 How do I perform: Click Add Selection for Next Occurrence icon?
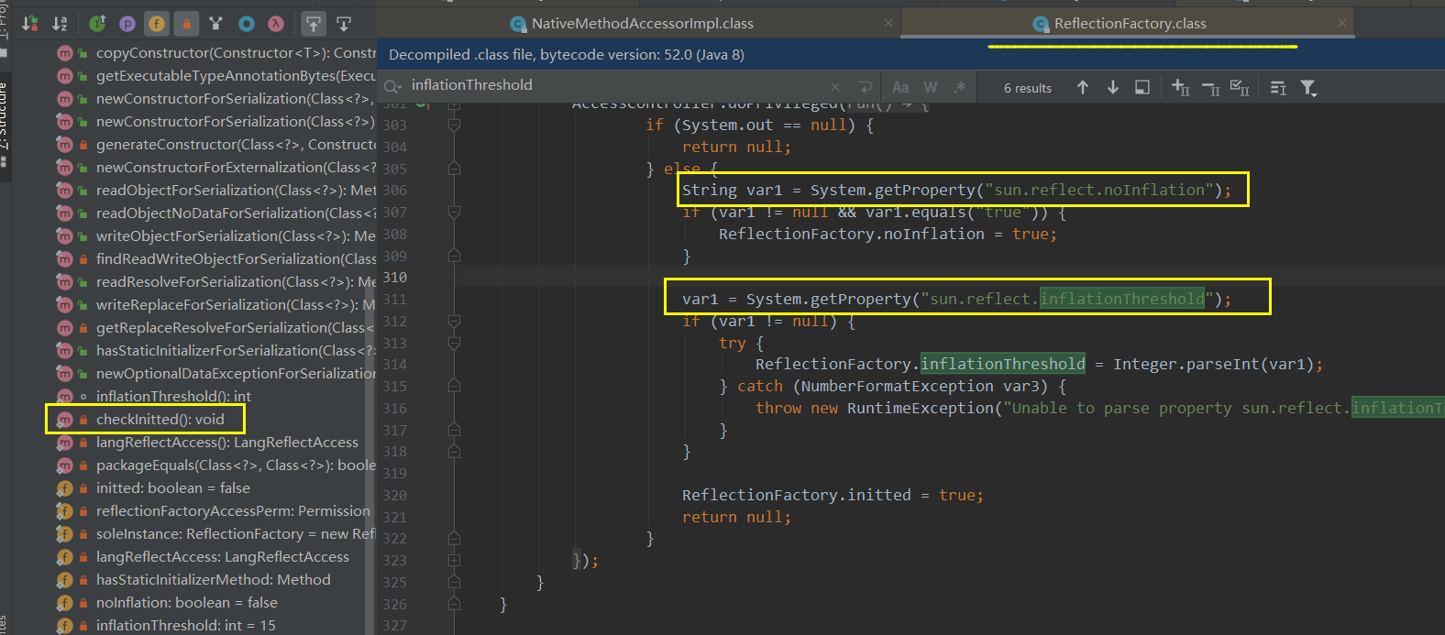(x=1181, y=87)
